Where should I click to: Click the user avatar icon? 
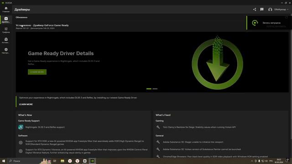270,10
